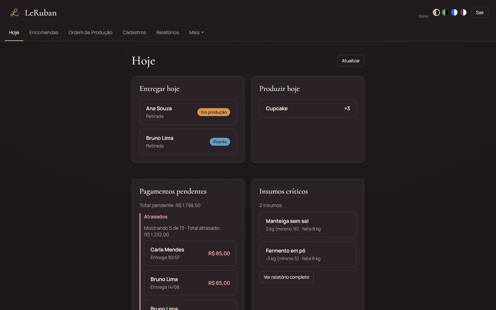Click R$ 85,00 on Carla Mendes row
The width and height of the screenshot is (496, 310).
219,254
